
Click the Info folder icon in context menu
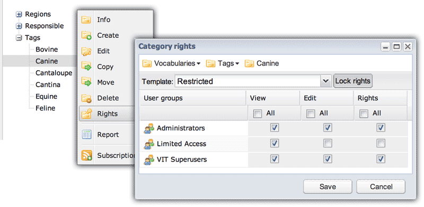[x=86, y=20]
